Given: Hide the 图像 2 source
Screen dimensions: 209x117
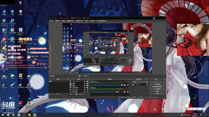Looking at the screenshot, I should point(85,86).
